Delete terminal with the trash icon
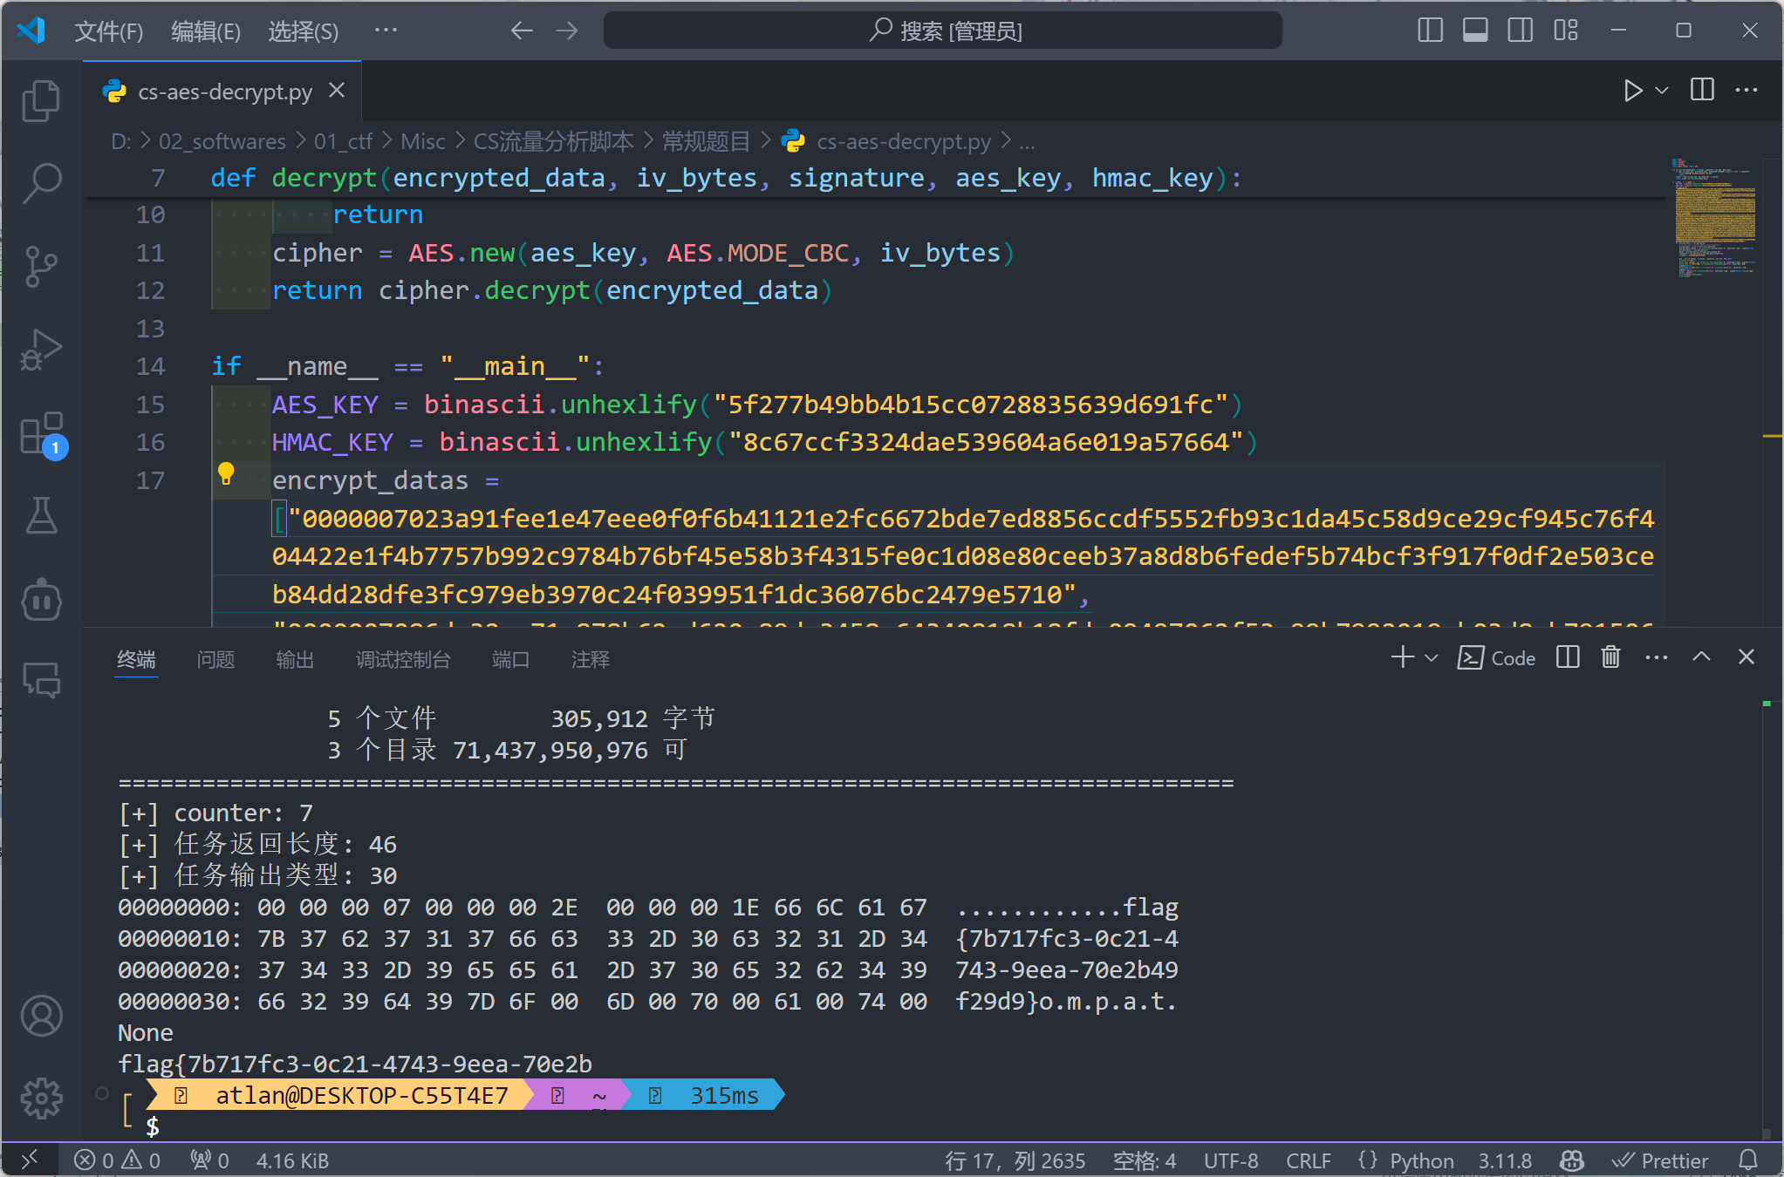The height and width of the screenshot is (1177, 1784). (1610, 657)
